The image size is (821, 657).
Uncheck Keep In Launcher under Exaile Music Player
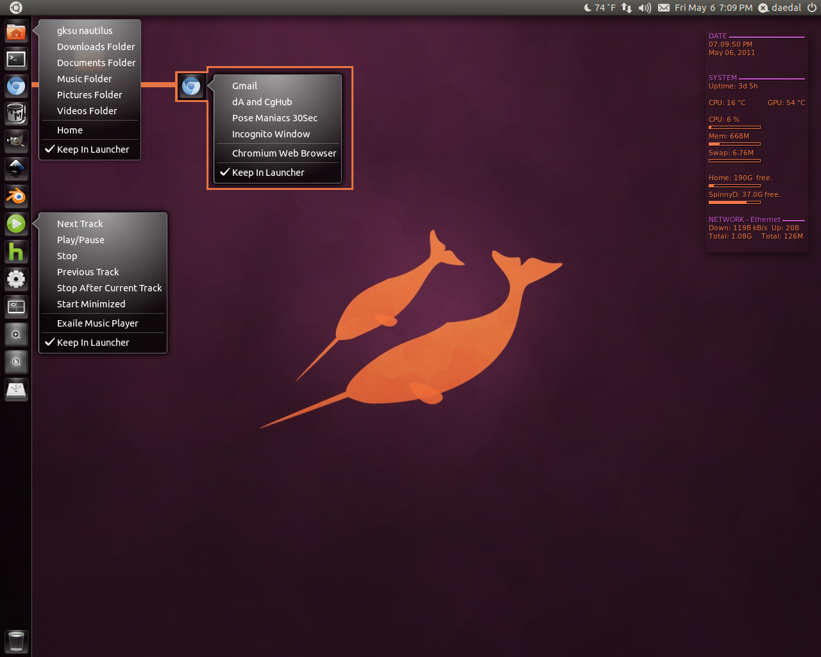[103, 343]
